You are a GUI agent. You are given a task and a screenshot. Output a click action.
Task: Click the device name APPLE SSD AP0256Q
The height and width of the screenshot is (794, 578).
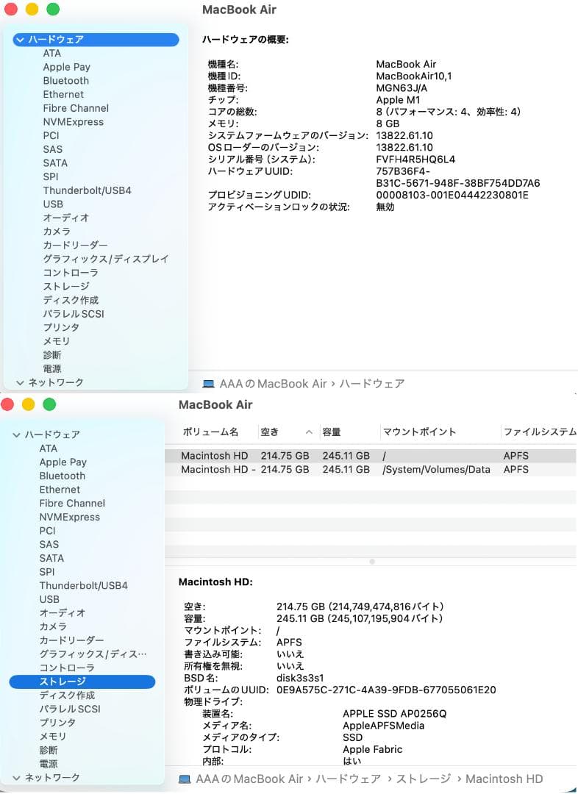(395, 714)
